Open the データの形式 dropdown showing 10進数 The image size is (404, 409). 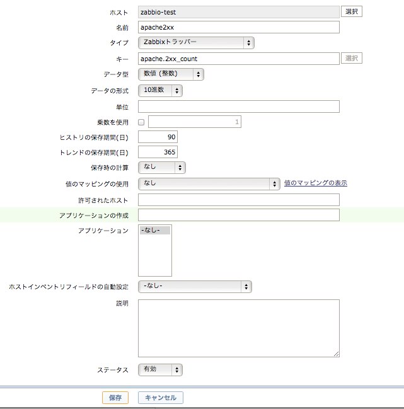coord(160,91)
